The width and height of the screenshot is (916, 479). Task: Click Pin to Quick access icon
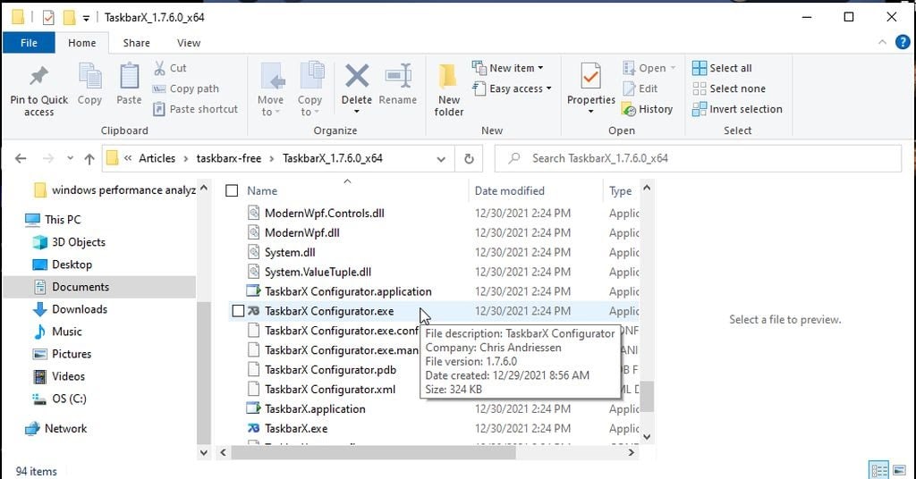[38, 76]
